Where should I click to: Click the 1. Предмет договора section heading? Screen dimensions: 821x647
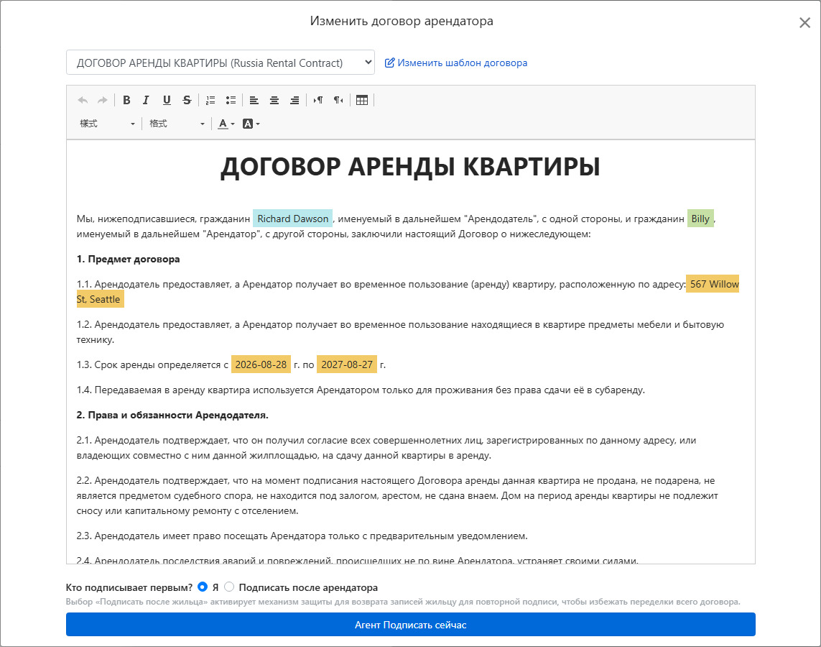pyautogui.click(x=129, y=259)
